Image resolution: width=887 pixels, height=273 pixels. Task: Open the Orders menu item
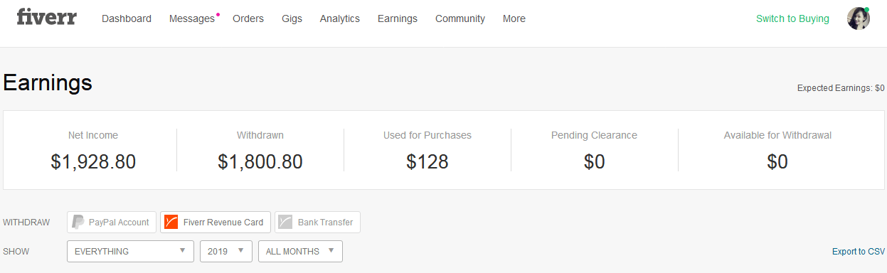pos(248,18)
